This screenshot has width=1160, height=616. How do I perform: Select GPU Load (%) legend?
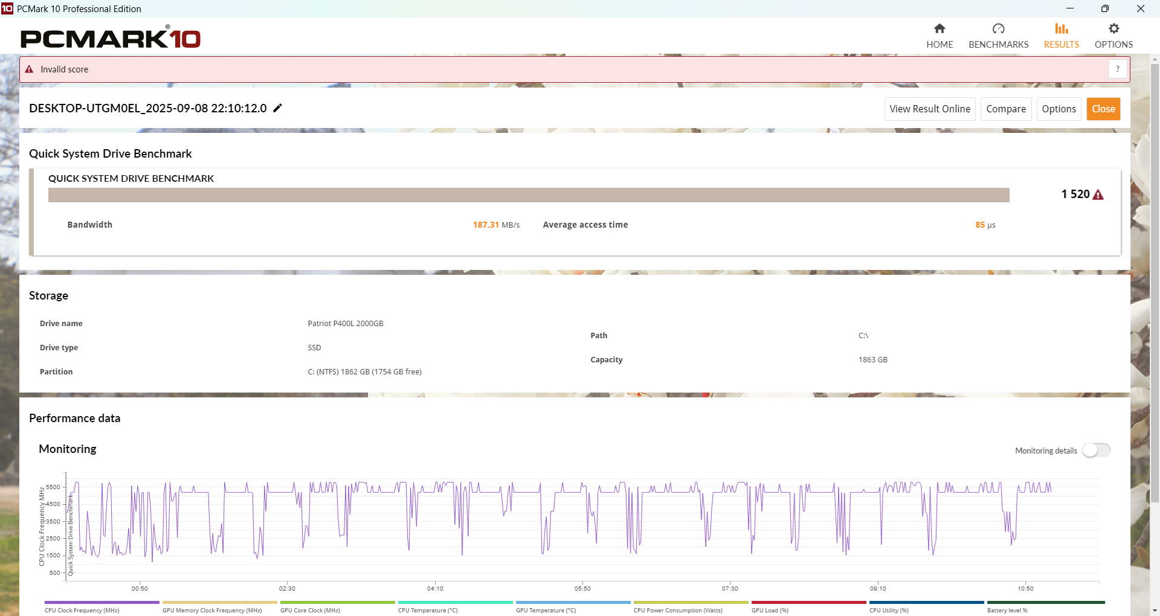coord(809,607)
